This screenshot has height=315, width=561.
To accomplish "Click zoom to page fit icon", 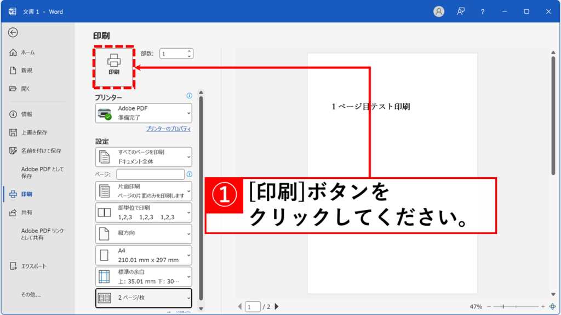I will click(553, 306).
